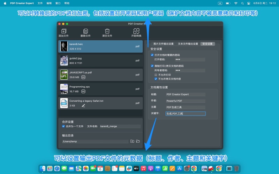Click the Spotlight search icon in menu bar

click(x=242, y=3)
